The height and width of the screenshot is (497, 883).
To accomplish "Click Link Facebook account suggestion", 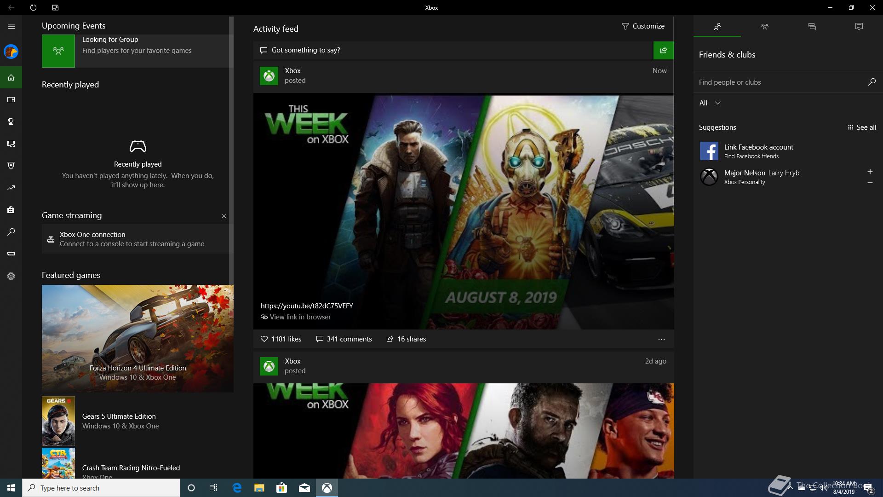I will pos(788,151).
